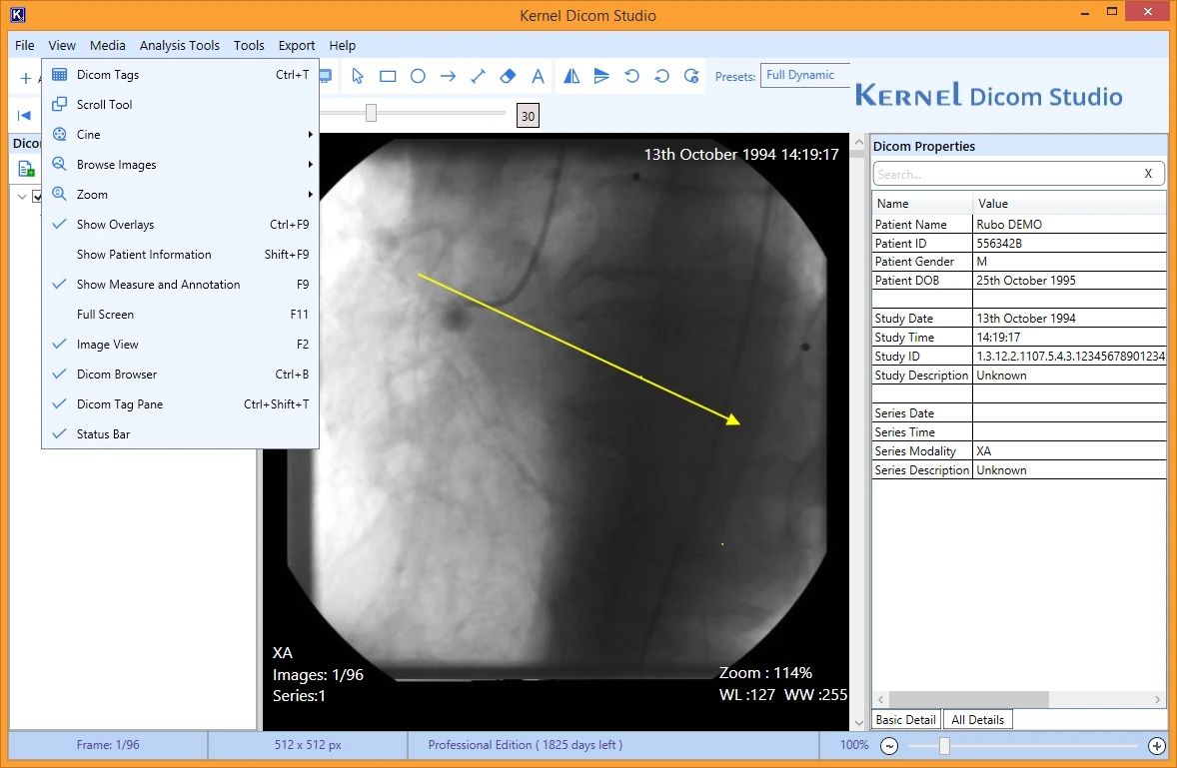
Task: Click the Scroll Tool icon in menu
Action: pos(59,104)
